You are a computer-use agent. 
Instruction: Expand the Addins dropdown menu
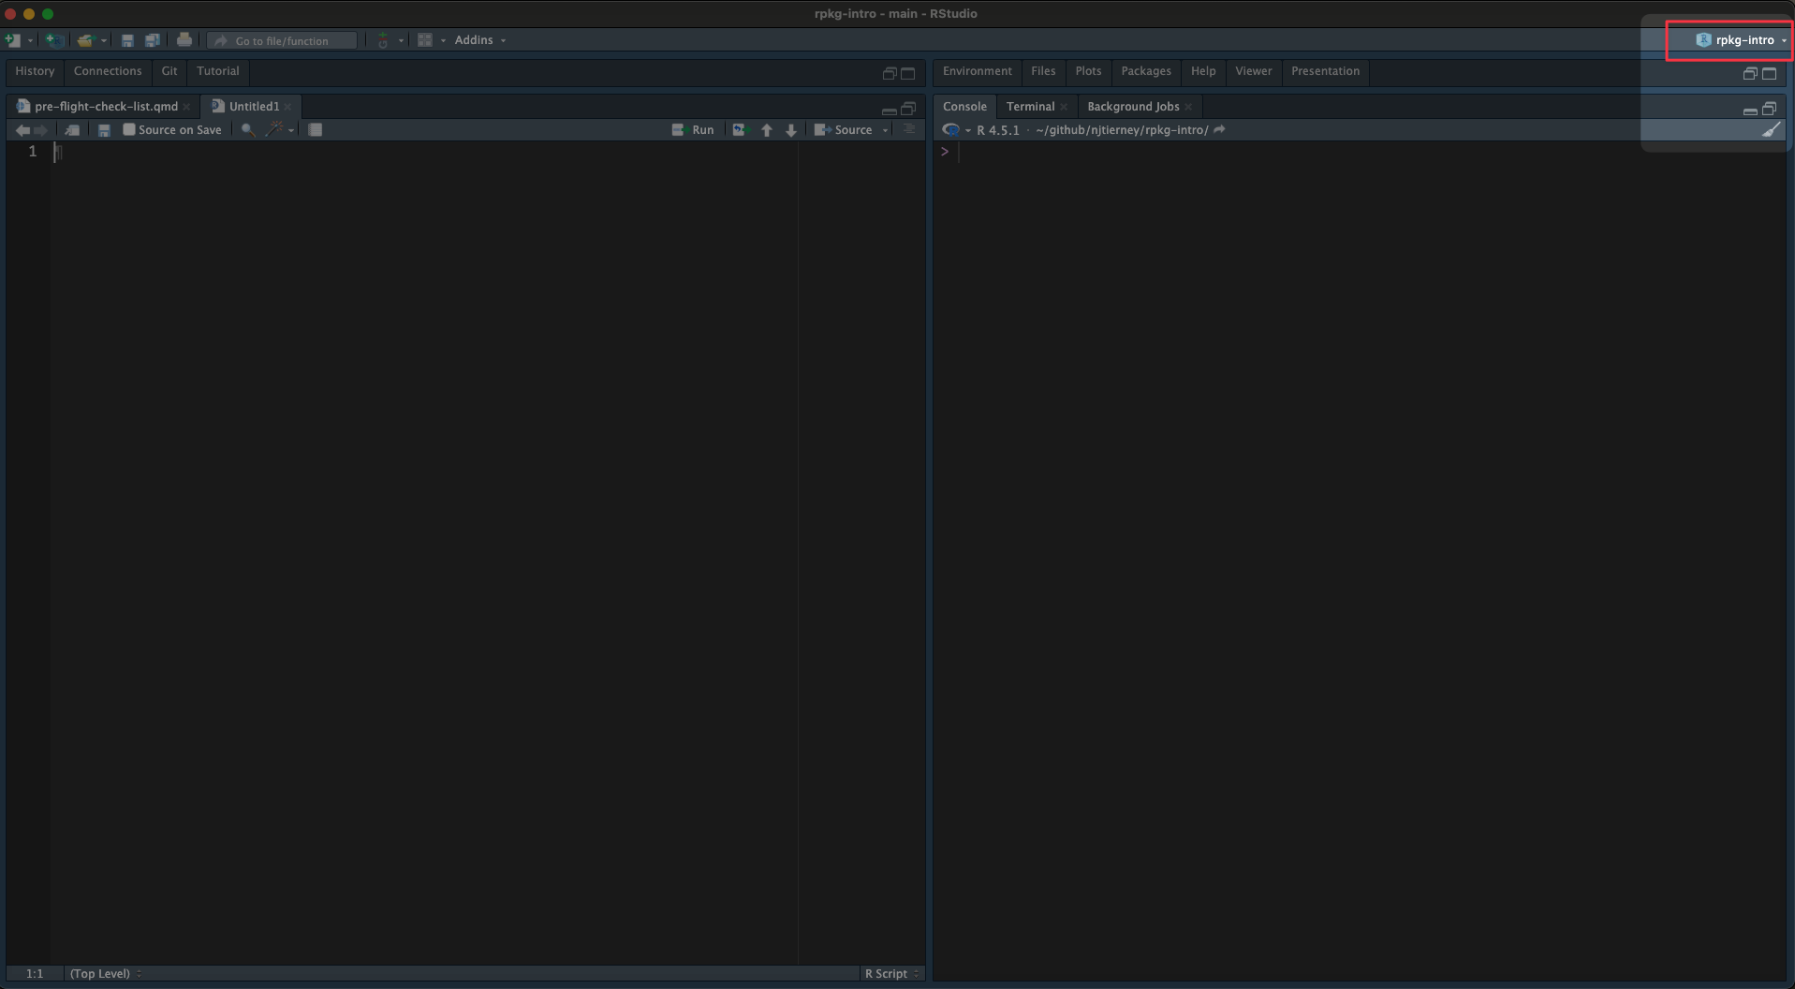tap(479, 40)
